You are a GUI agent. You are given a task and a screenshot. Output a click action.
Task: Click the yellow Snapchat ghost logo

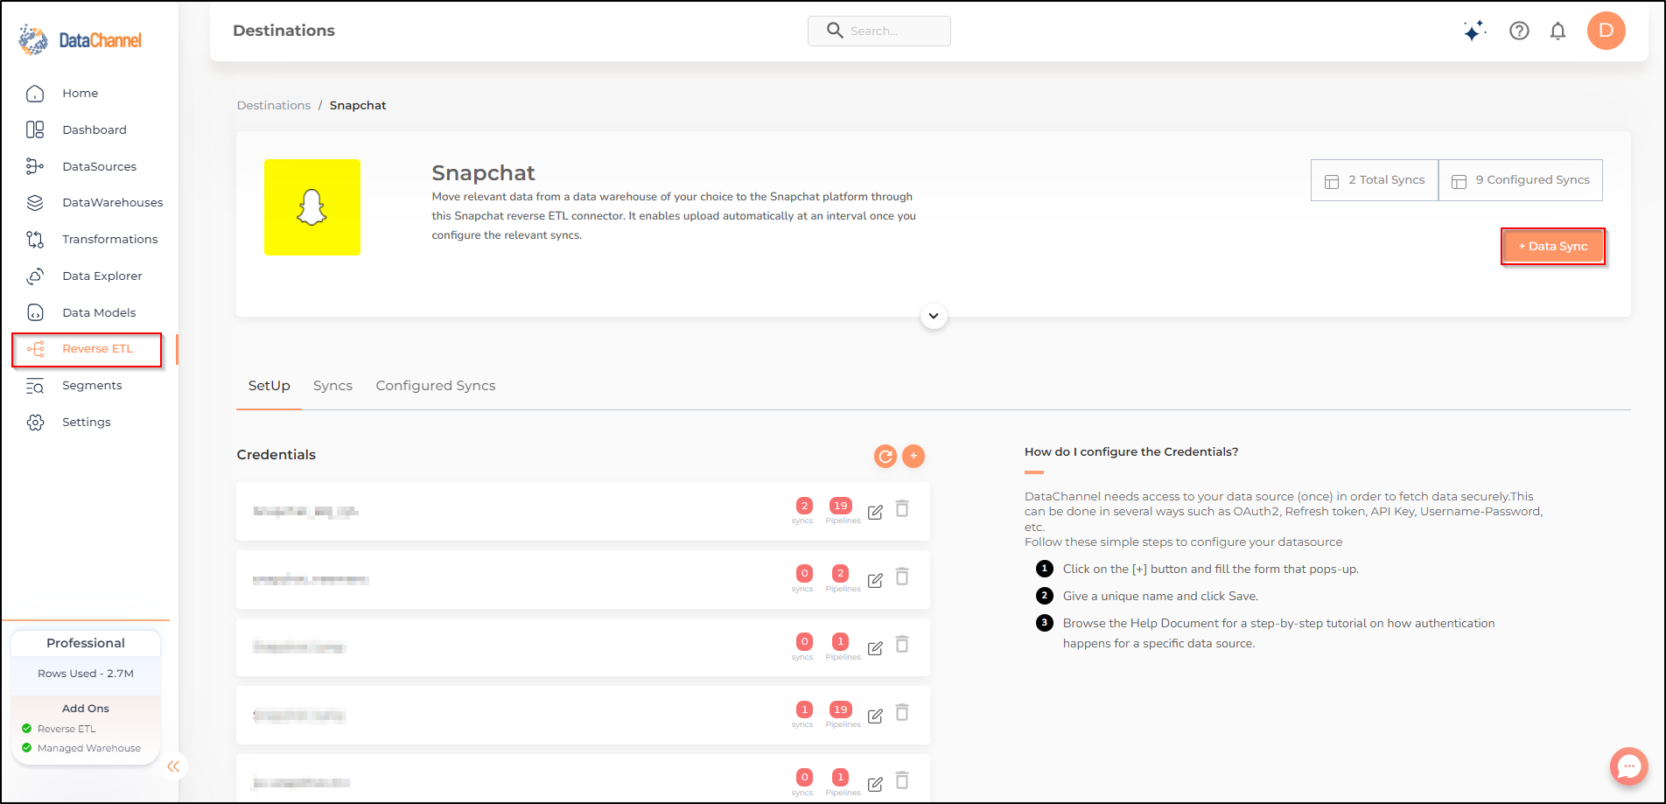312,207
